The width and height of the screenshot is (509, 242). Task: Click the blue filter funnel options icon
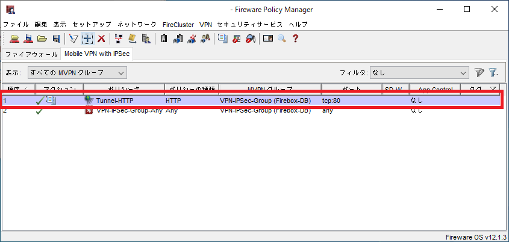click(x=493, y=73)
